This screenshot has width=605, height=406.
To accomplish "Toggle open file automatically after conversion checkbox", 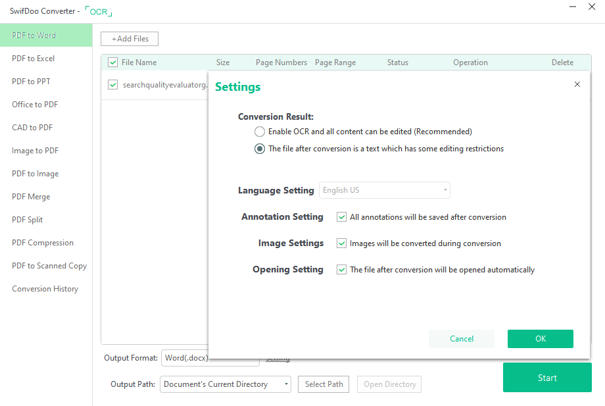I will (x=341, y=269).
